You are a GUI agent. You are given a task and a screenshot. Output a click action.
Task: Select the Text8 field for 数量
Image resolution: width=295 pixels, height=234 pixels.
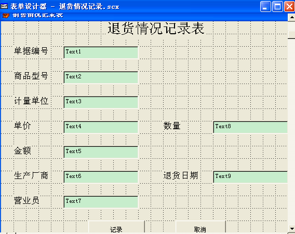(x=250, y=128)
